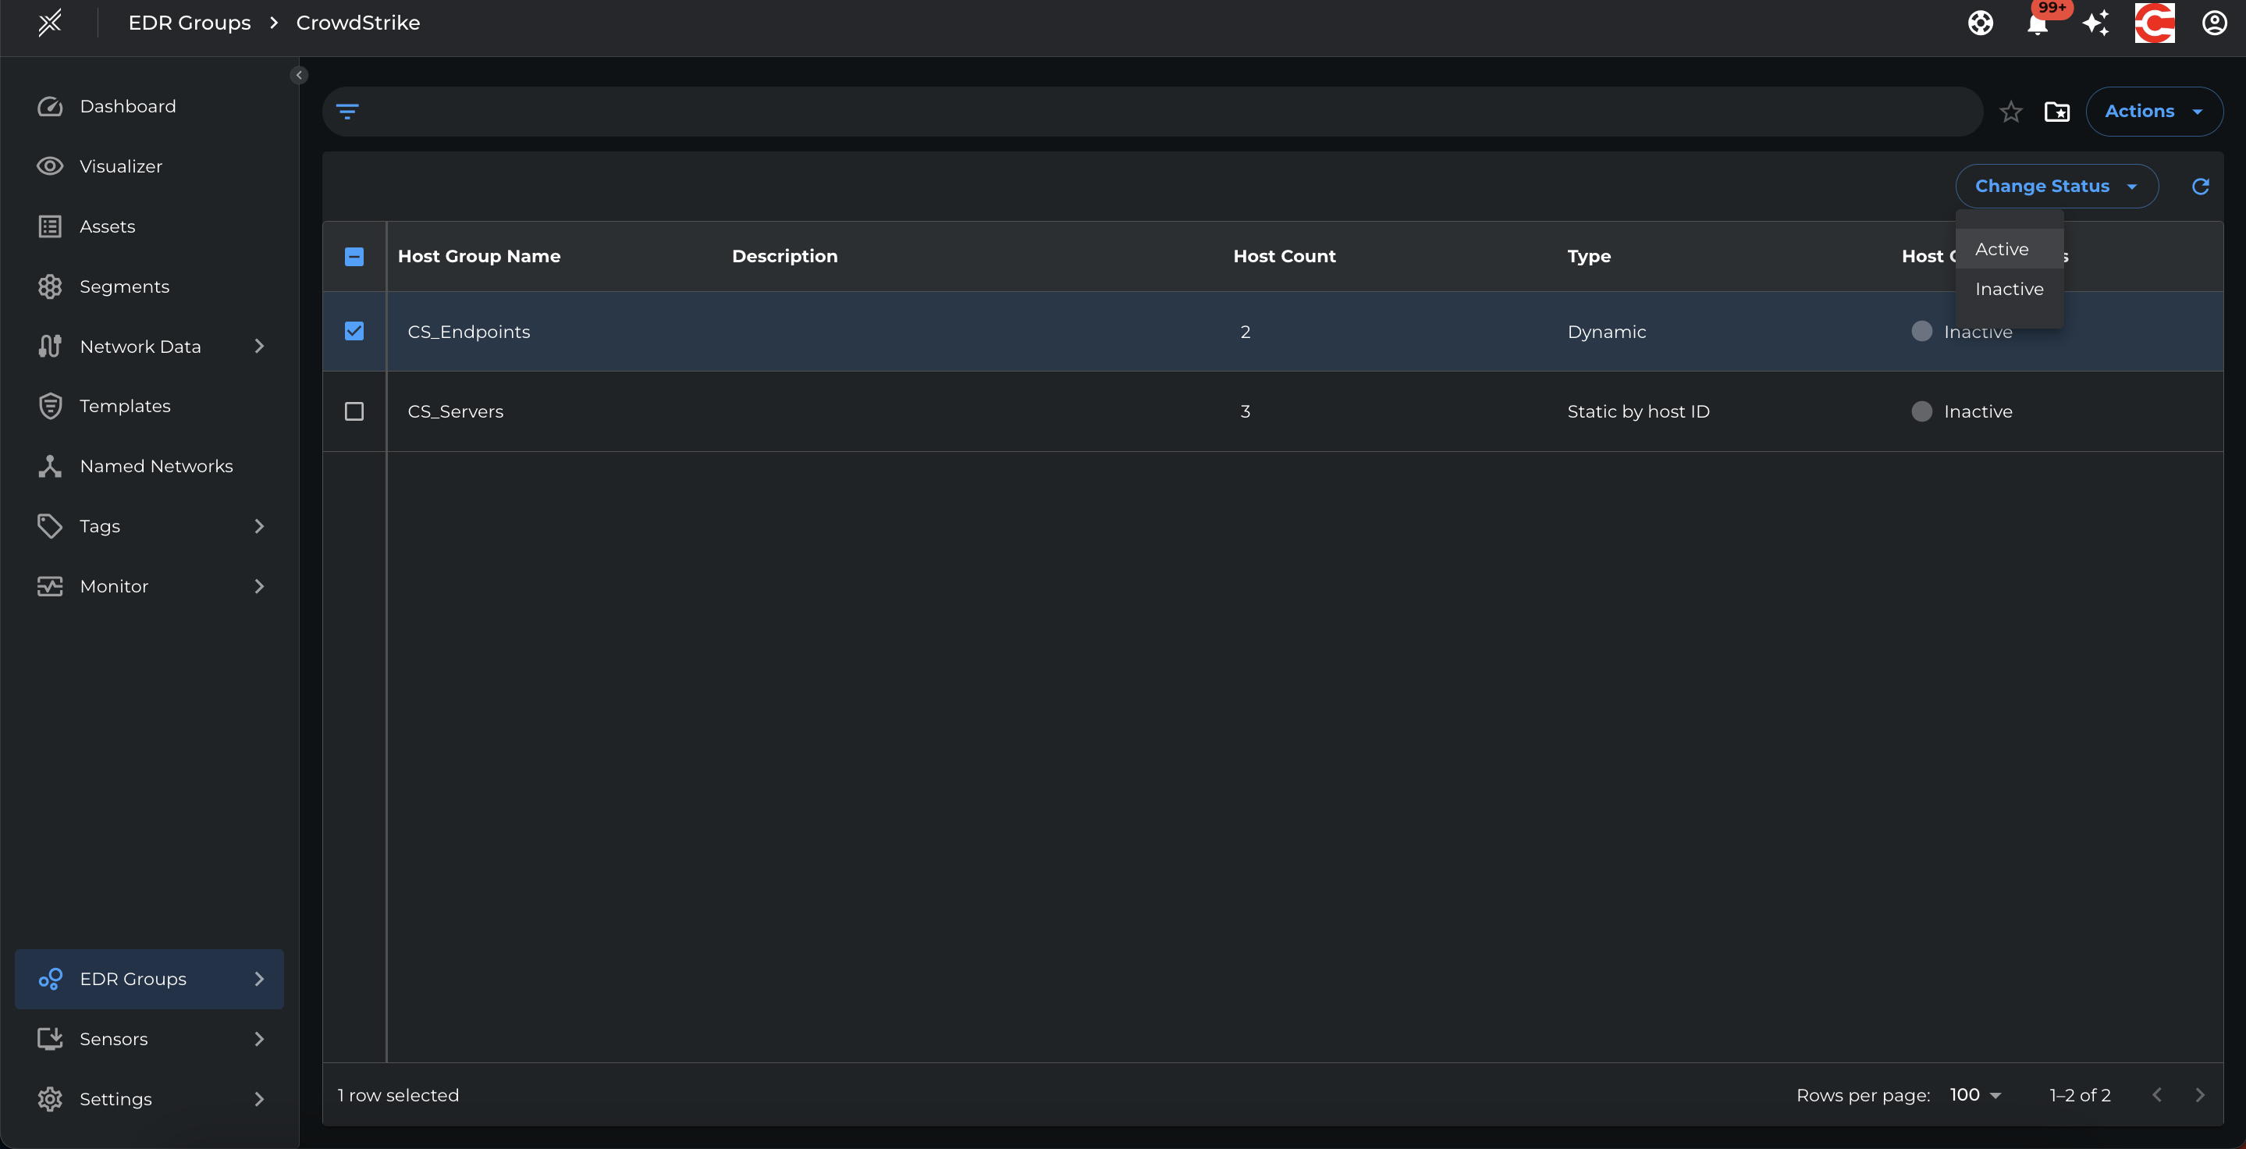The height and width of the screenshot is (1149, 2246).
Task: Change rows per page from 100
Action: point(1975,1095)
